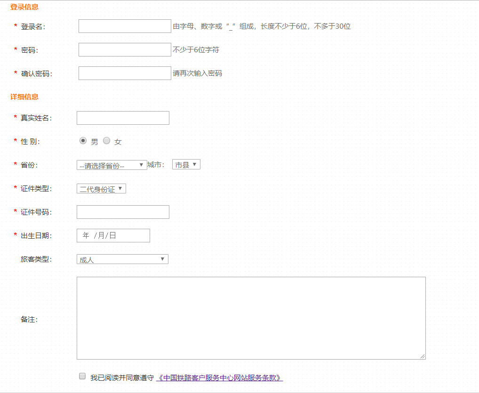Click the month part of birth date

(100, 236)
